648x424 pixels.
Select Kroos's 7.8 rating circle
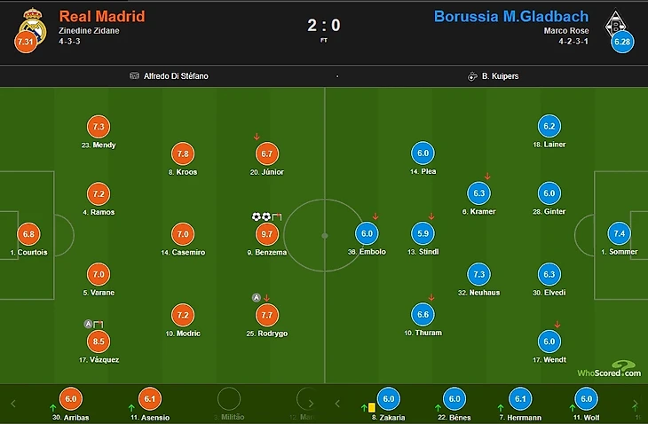click(183, 154)
